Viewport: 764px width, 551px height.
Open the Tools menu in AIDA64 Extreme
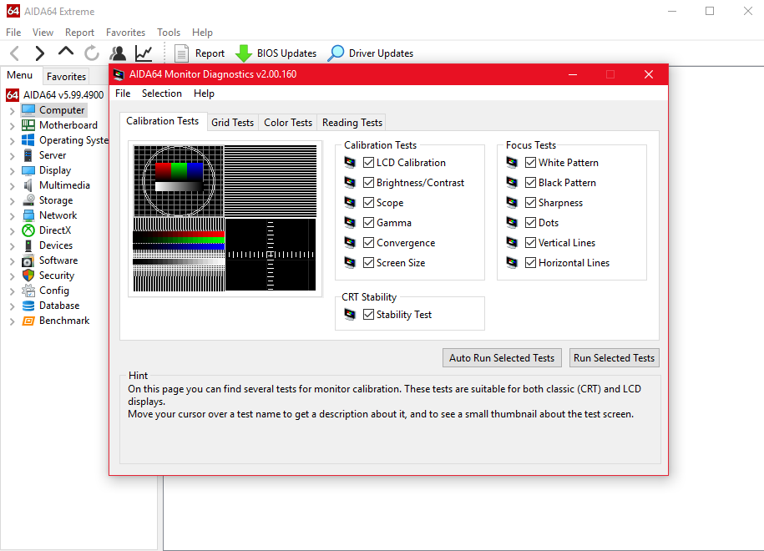(169, 33)
